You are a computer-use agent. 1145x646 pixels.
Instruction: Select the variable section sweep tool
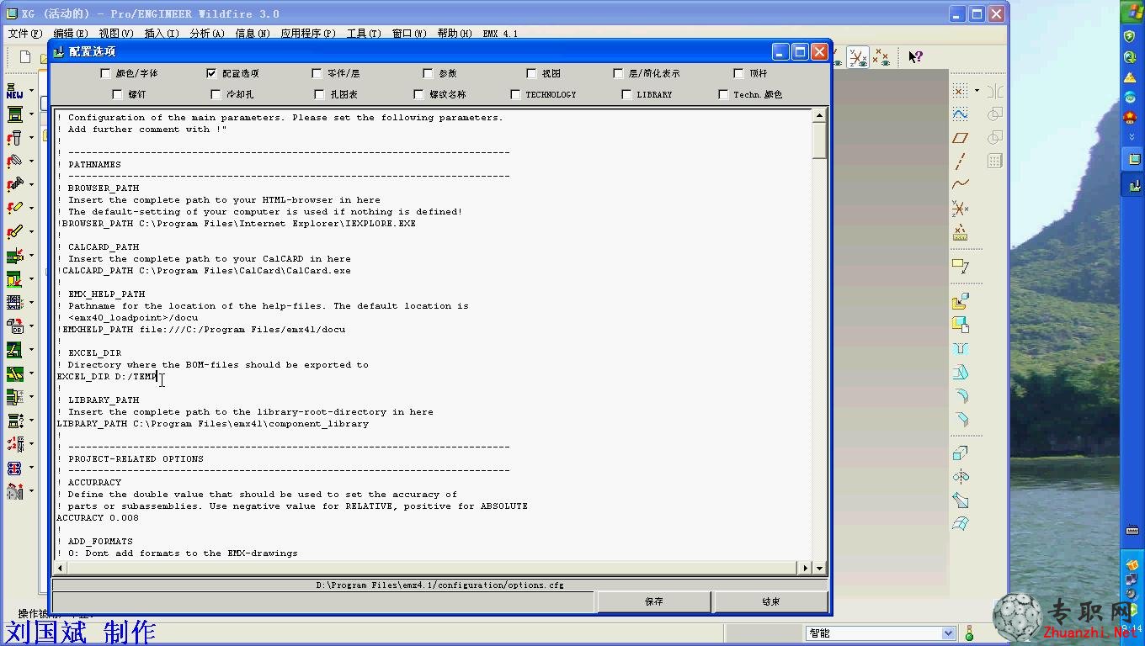tap(961, 500)
